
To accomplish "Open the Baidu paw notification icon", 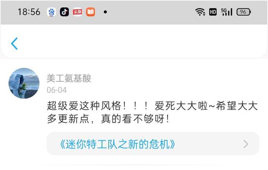I will (x=52, y=12).
